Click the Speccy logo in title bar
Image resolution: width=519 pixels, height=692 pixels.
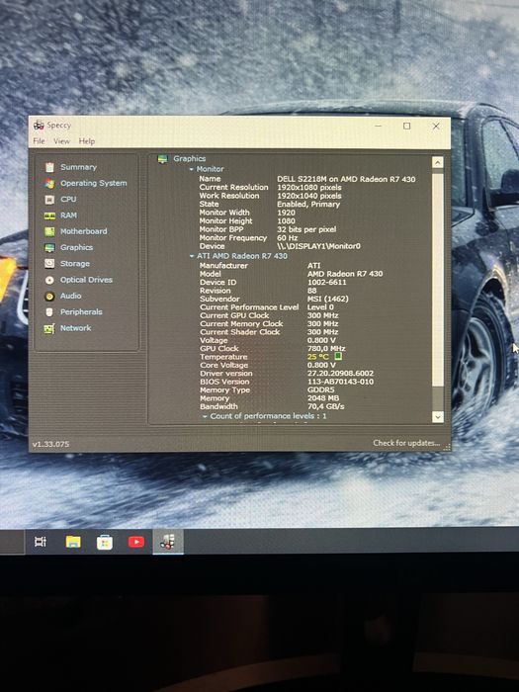click(39, 125)
